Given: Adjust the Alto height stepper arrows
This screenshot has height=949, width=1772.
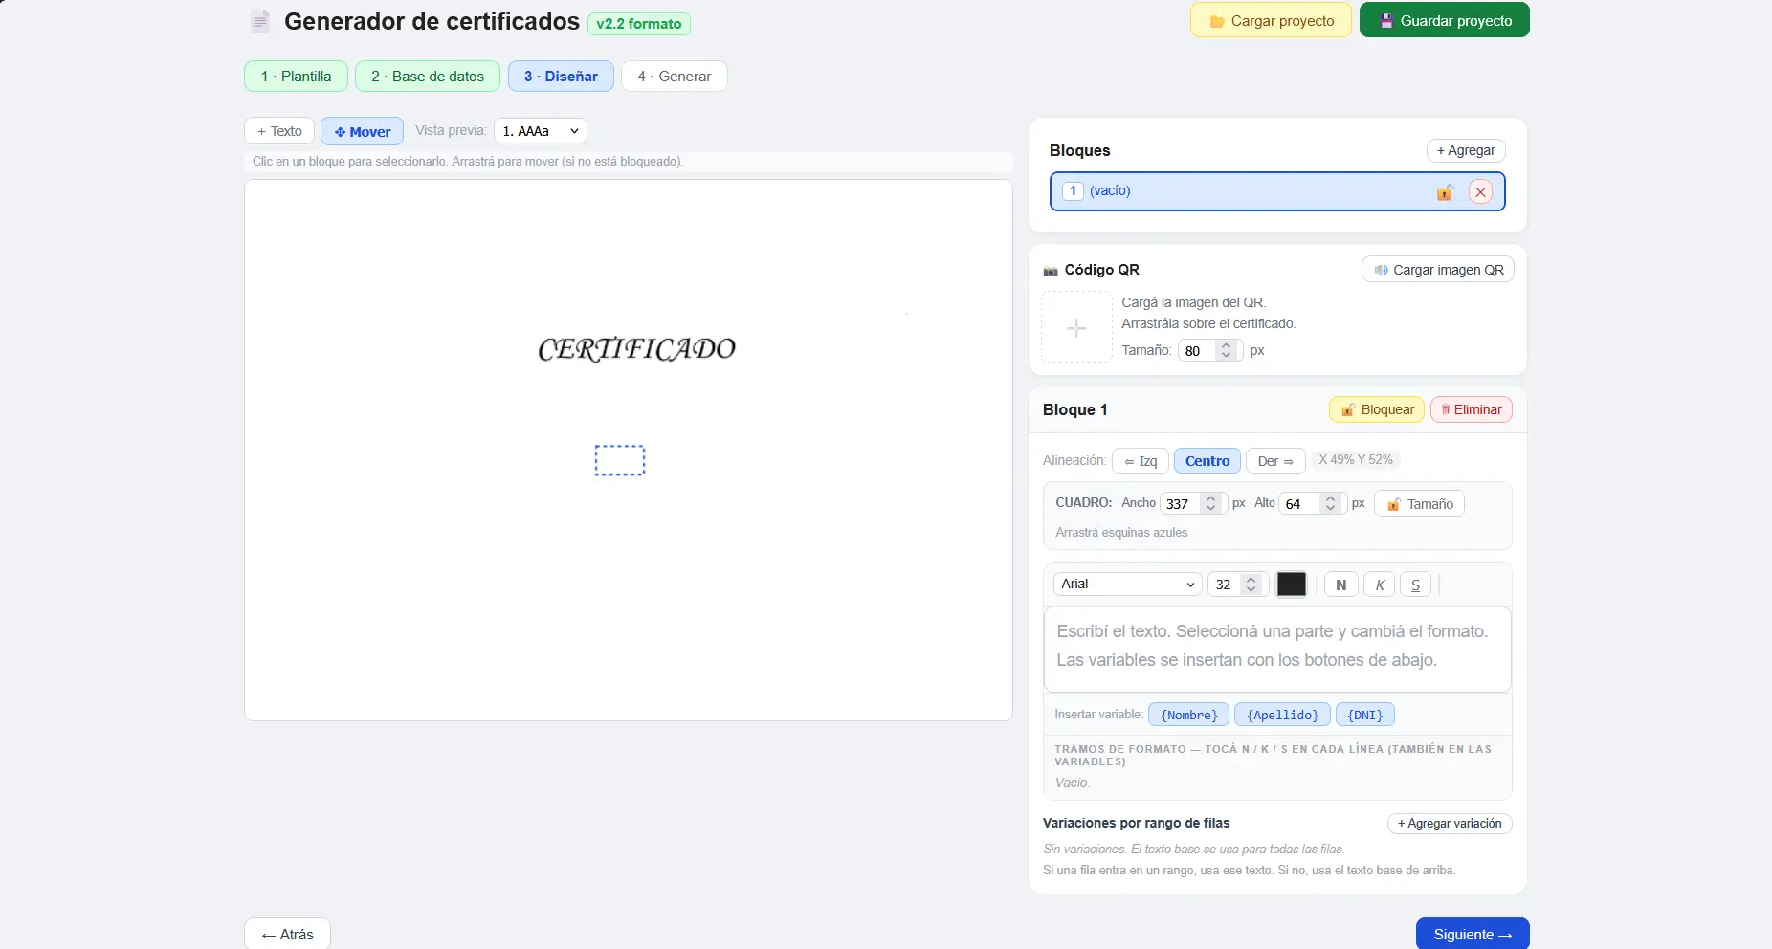Looking at the screenshot, I should (x=1330, y=504).
